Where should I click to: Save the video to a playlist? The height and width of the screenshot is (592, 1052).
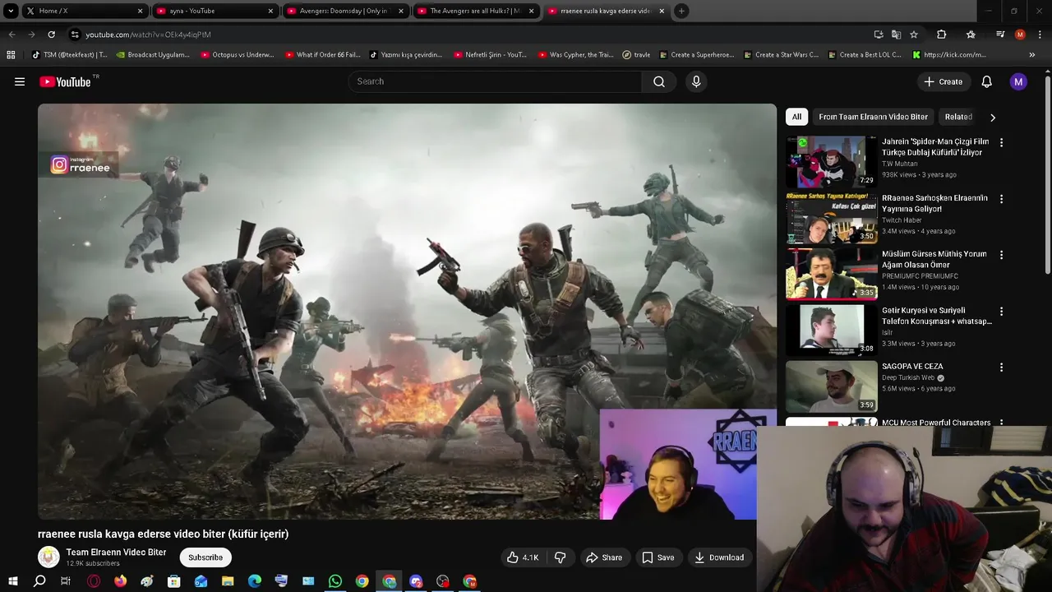[658, 557]
